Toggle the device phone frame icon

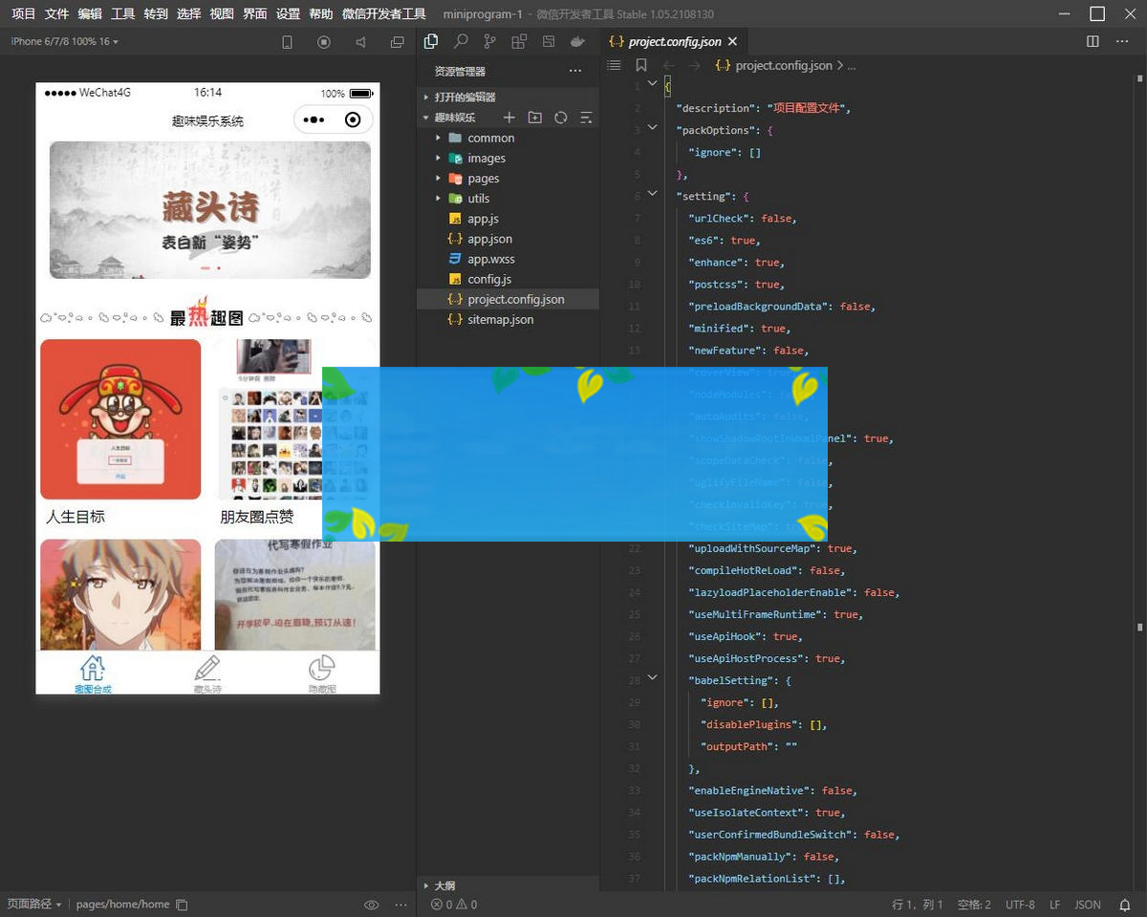(287, 42)
